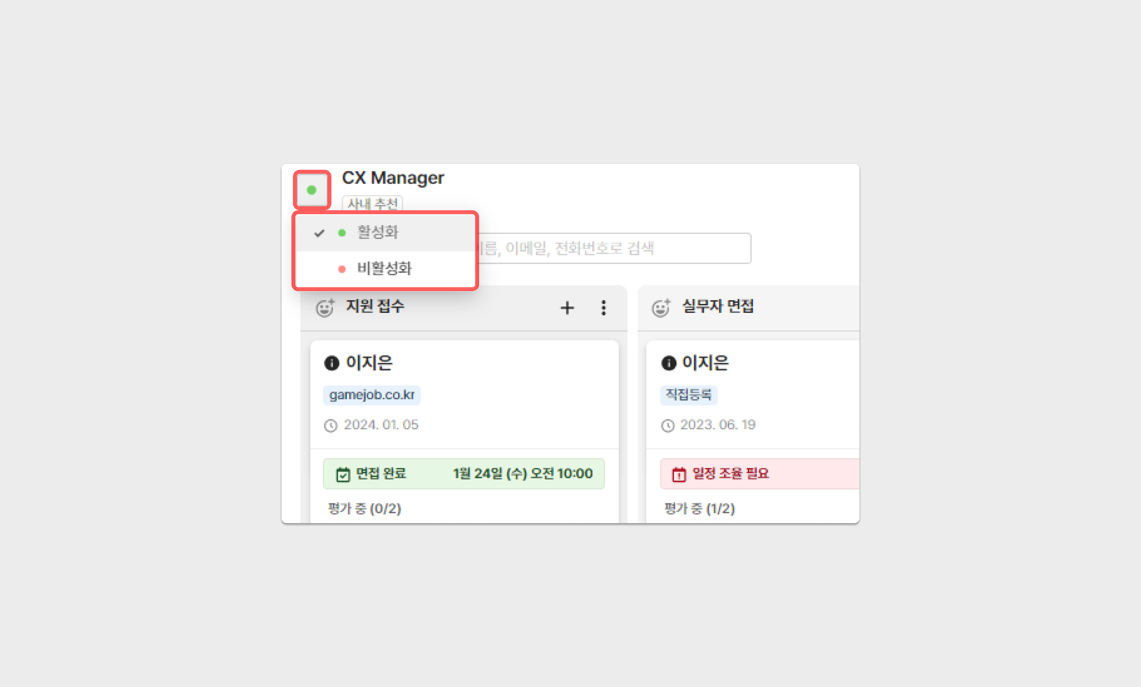1141x687 pixels.
Task: Open the three-dot menu for 지원 접수
Action: click(x=603, y=308)
